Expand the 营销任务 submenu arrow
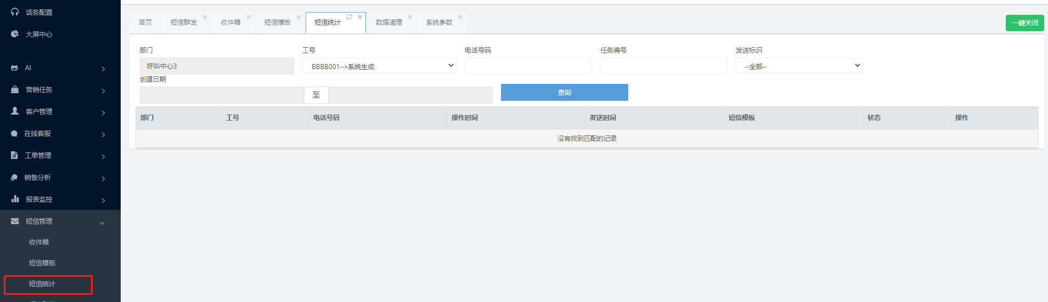 point(103,91)
